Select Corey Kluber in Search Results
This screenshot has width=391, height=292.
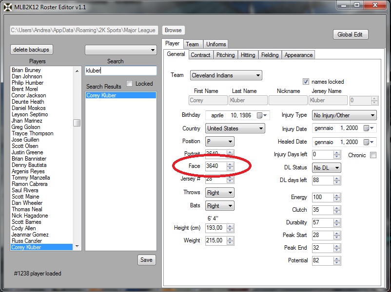tap(121, 95)
